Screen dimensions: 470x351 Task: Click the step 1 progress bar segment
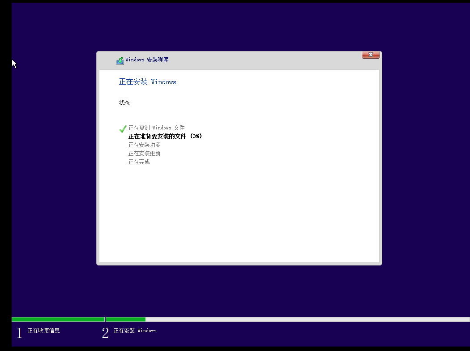[x=58, y=320]
